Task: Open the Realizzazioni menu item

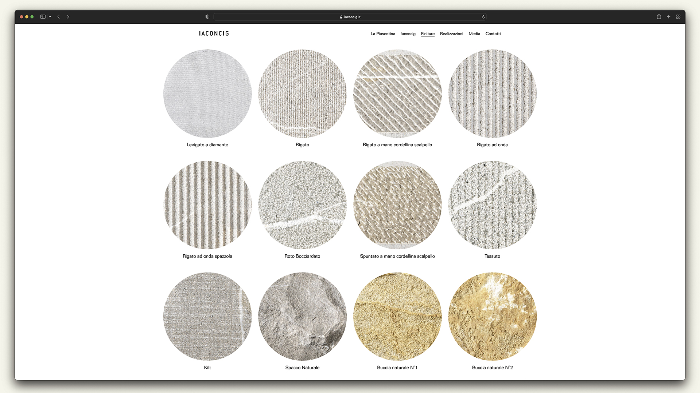Action: coord(451,34)
